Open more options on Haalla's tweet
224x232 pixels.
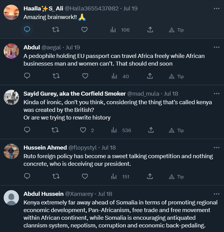tap(217, 9)
